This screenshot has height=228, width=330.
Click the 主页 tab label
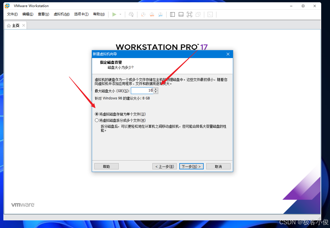(x=16, y=25)
